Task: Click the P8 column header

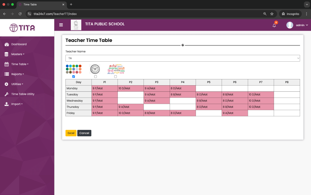Action: 287,82
